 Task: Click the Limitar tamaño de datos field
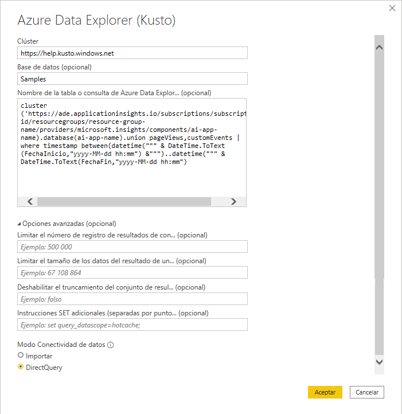click(x=132, y=272)
